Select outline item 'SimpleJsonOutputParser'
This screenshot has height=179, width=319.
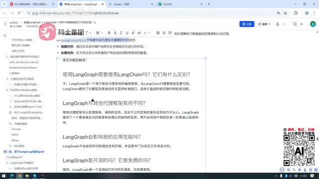coord(23,68)
